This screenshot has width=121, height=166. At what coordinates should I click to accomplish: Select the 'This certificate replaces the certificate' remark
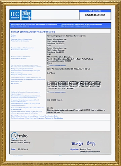(x=76, y=111)
